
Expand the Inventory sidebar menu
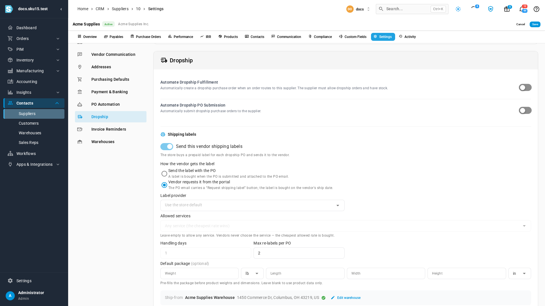pos(34,60)
